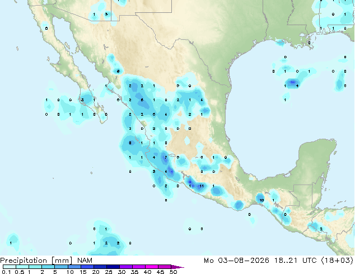Click the arrow tip above 50 mm

pos(177,267)
